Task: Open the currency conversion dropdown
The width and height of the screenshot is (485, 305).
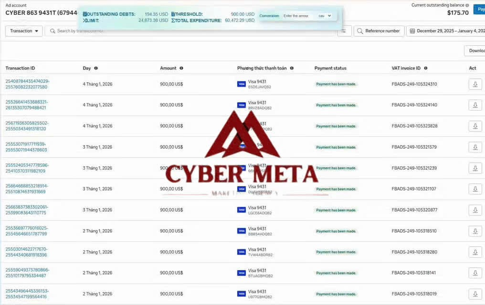Action: tap(325, 16)
